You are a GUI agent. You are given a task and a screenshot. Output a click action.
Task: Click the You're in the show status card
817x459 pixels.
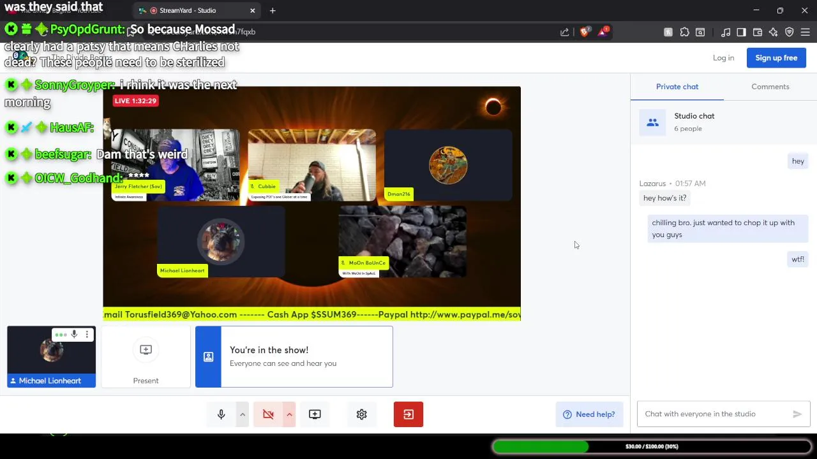click(294, 357)
